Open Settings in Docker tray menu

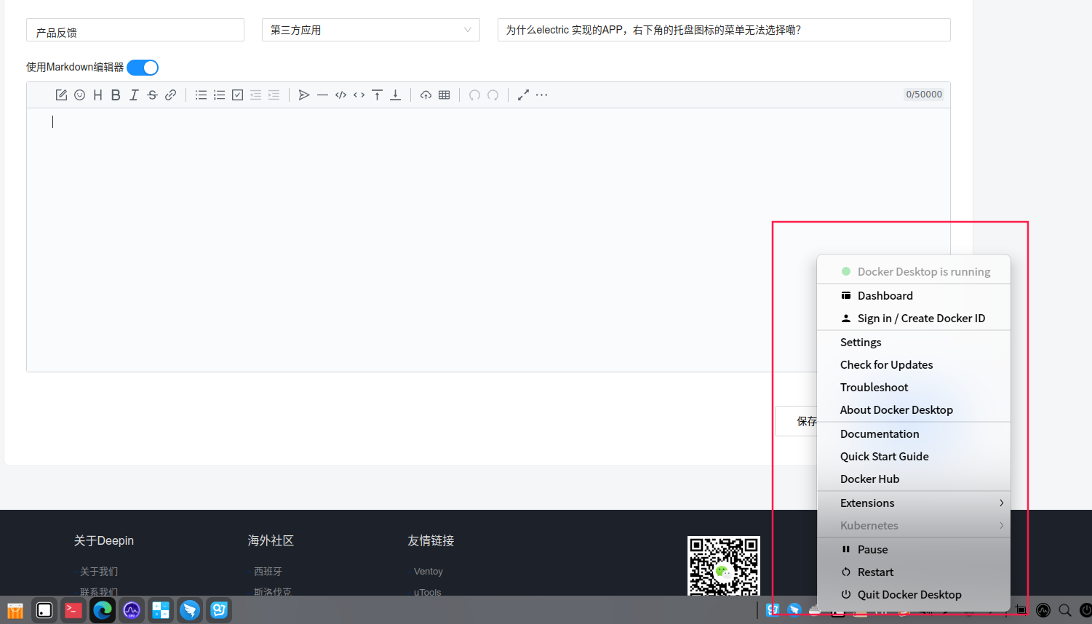click(x=914, y=343)
